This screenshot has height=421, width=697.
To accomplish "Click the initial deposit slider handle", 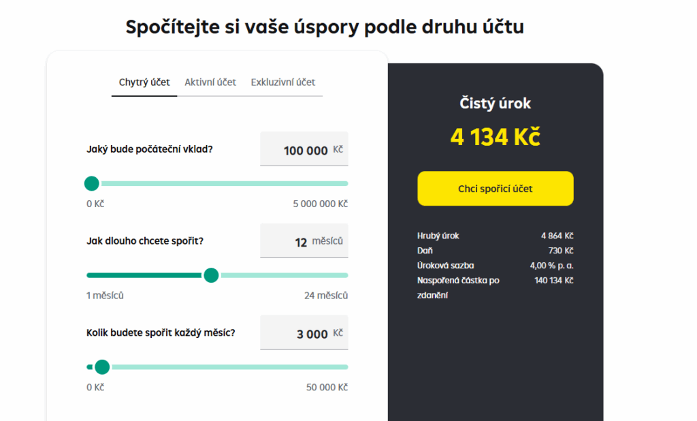I will (x=92, y=183).
